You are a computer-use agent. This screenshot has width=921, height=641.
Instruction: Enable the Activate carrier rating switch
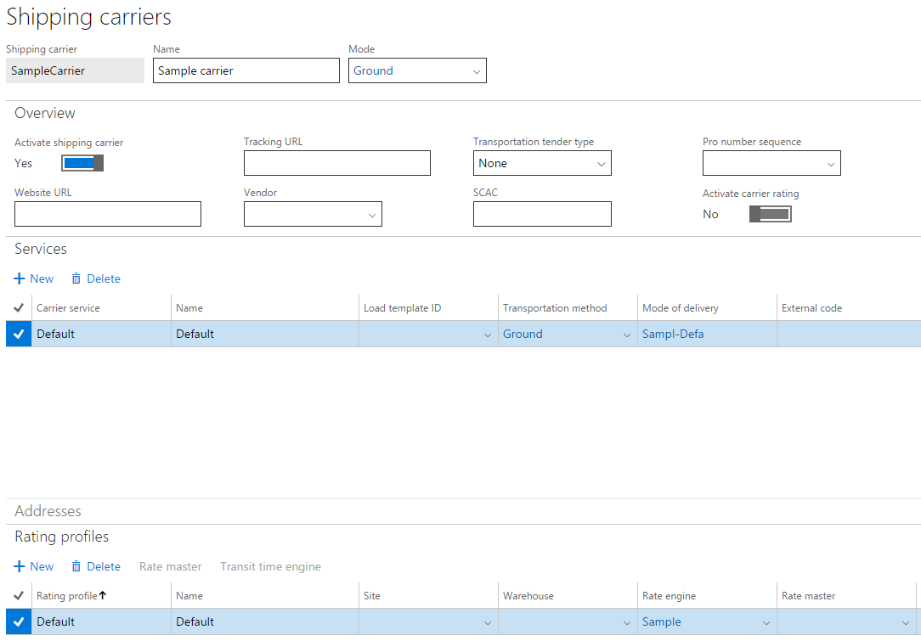pyautogui.click(x=770, y=214)
